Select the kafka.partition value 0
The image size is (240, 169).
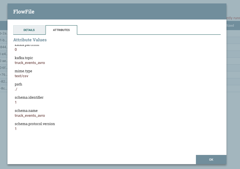pos(16,50)
